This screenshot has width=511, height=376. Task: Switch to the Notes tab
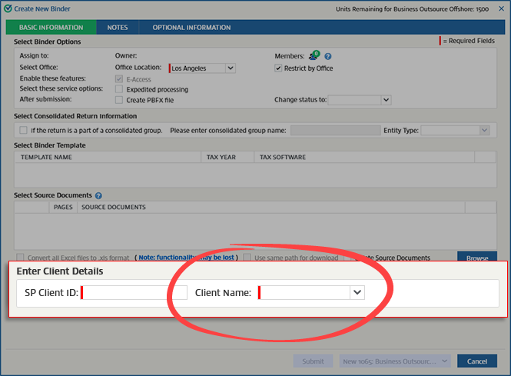[x=118, y=28]
